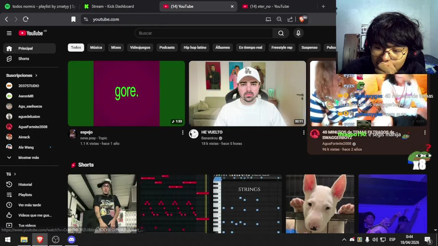438x246 pixels.
Task: Open the agusdelusion subscription
Action: point(29,117)
